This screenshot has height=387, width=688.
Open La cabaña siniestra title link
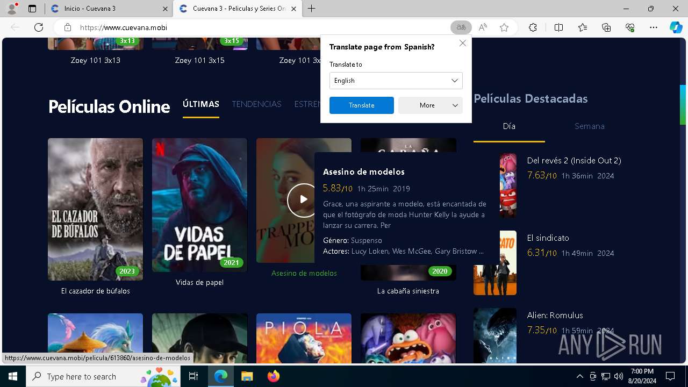click(408, 291)
